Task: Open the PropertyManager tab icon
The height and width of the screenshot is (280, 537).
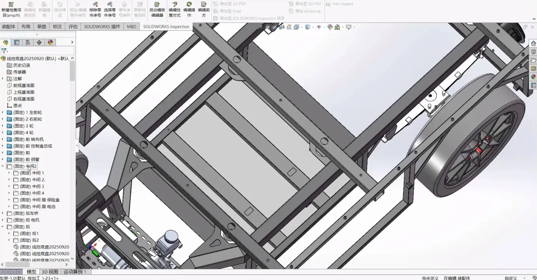Action: [x=16, y=42]
